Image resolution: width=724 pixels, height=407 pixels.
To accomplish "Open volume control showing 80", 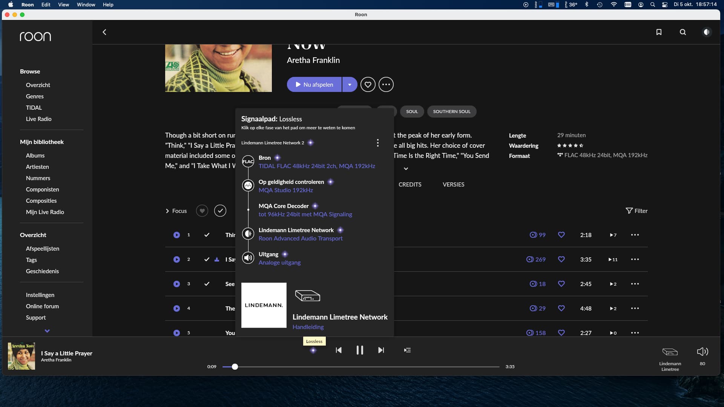I will pyautogui.click(x=703, y=356).
